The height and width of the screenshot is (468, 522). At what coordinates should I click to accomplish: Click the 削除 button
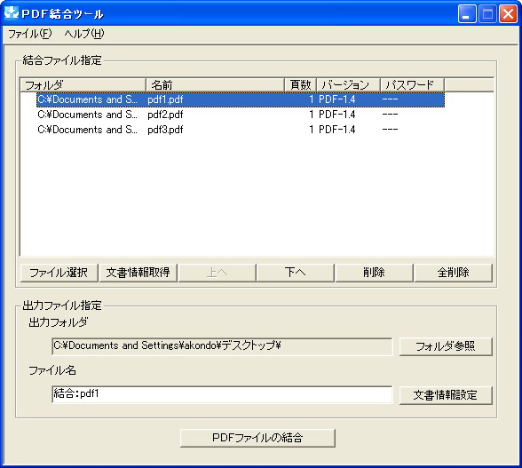point(375,273)
